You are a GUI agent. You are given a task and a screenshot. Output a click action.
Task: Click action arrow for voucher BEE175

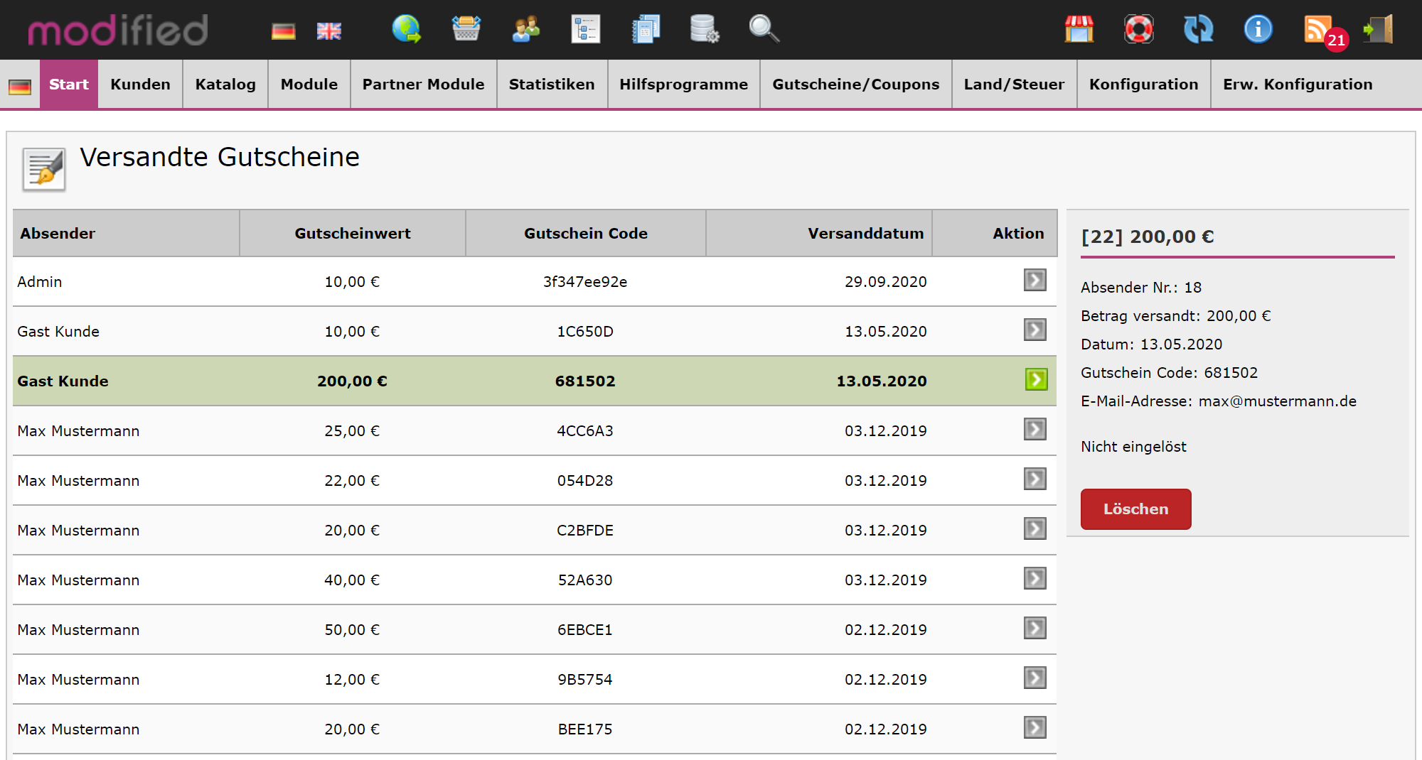pyautogui.click(x=1035, y=728)
